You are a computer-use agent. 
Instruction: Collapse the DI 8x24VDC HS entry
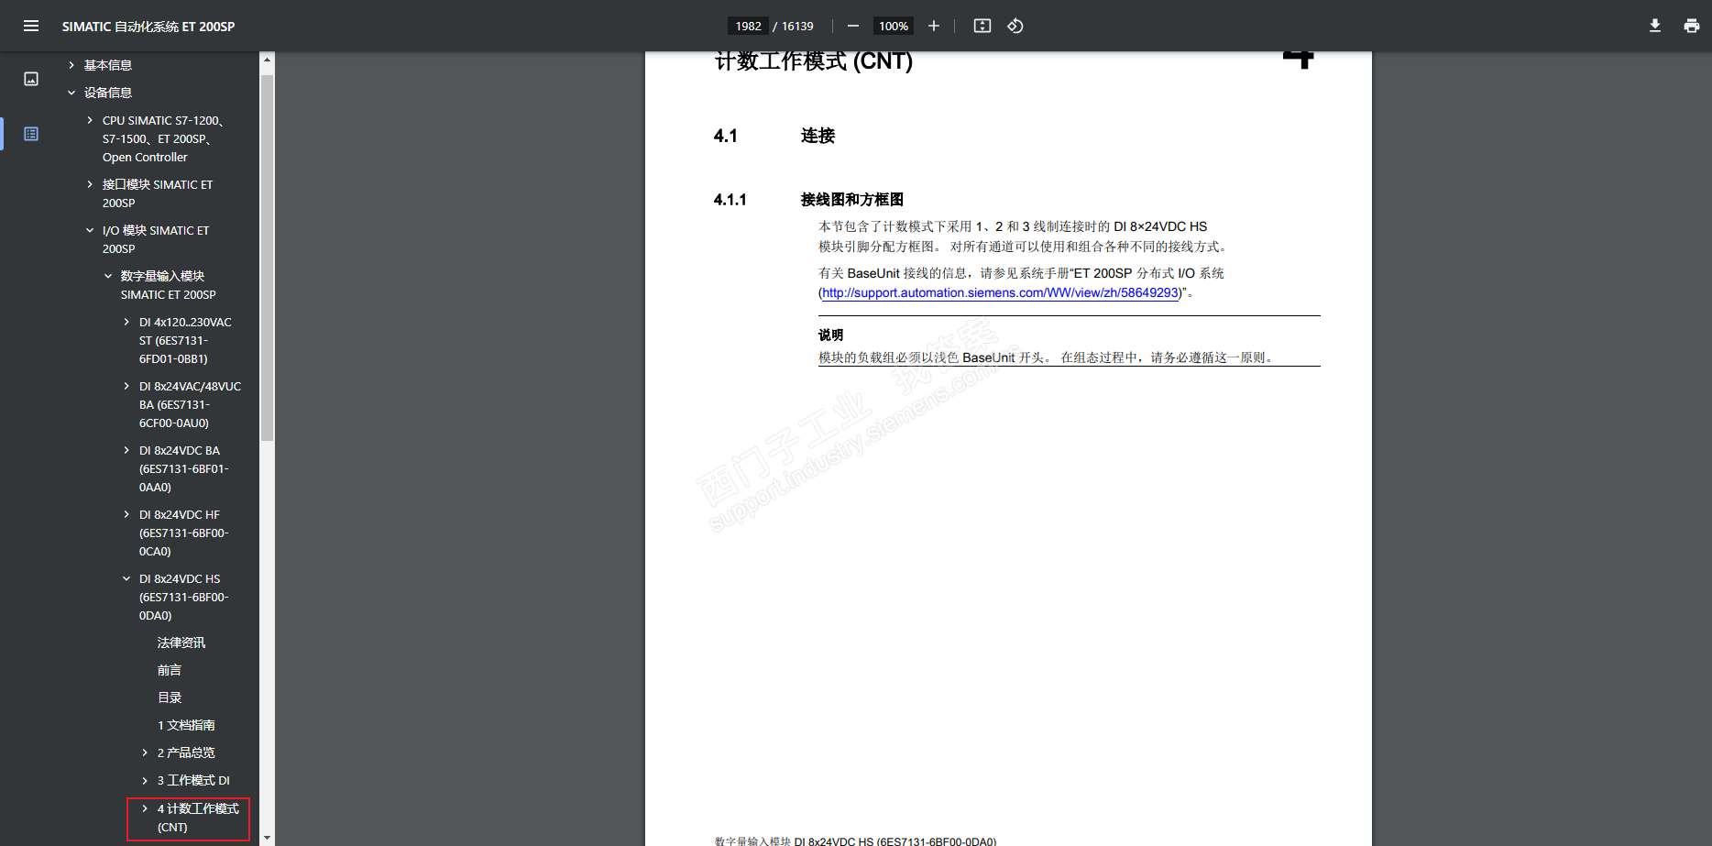[x=126, y=578]
